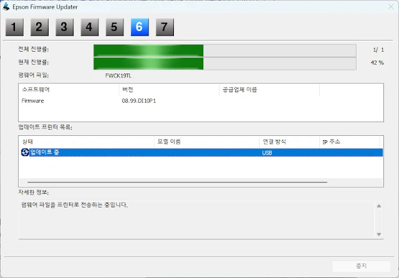Screen dimensions: 399x278
Task: Click the 모델 이름 column header
Action: (x=206, y=142)
